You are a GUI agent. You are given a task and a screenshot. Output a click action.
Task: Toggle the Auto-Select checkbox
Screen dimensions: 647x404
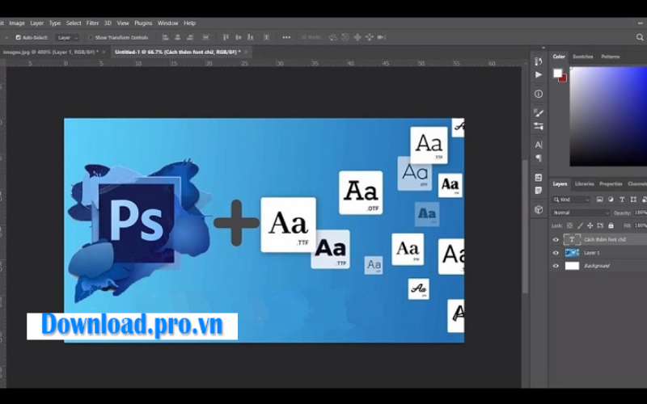(x=18, y=37)
